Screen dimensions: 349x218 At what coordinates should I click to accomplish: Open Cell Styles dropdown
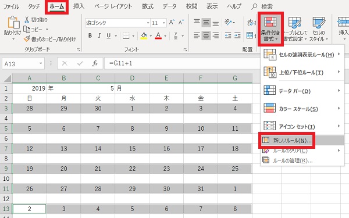(x=319, y=29)
